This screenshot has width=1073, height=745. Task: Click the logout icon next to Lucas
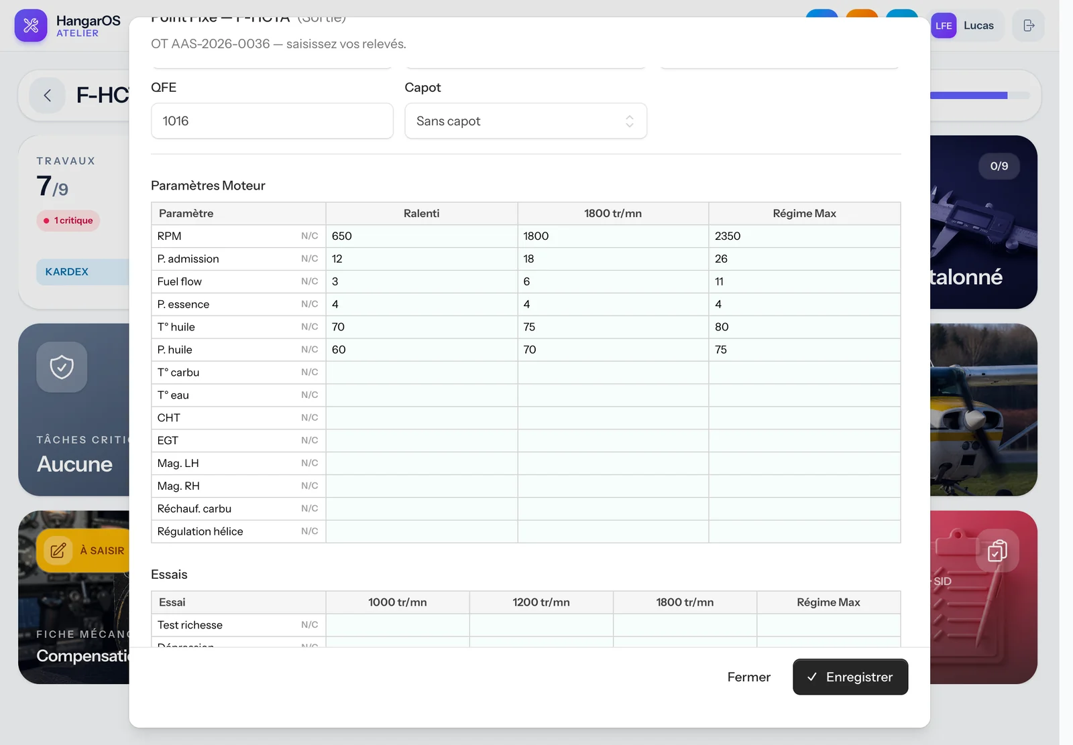point(1029,25)
